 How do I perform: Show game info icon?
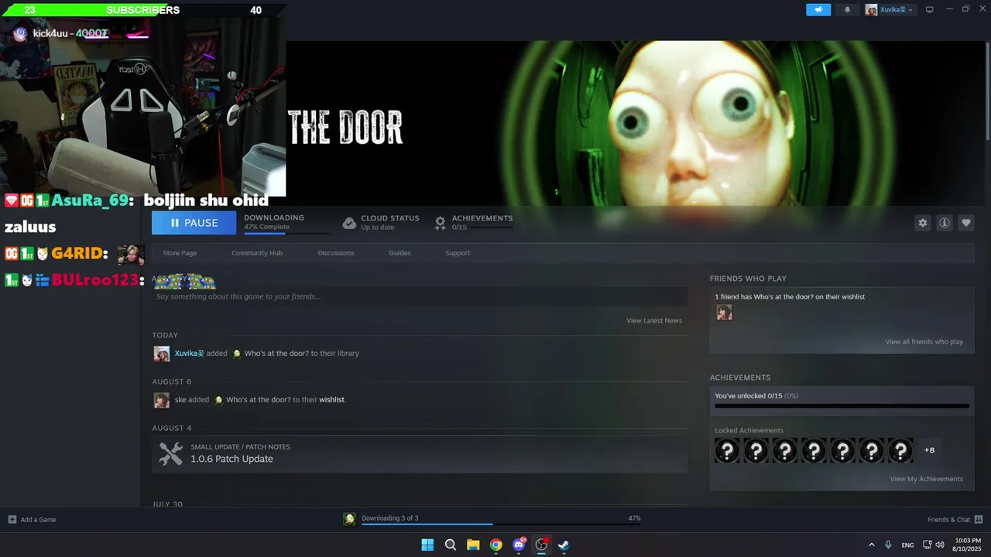pyautogui.click(x=945, y=223)
